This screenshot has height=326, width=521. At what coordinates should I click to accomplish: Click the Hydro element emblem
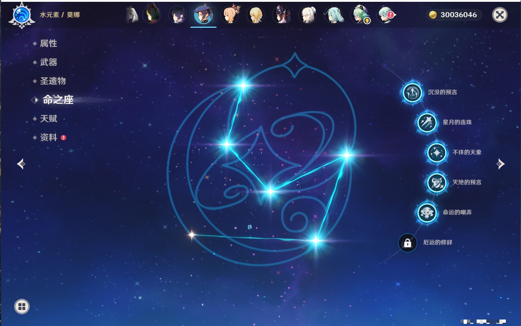tap(22, 15)
